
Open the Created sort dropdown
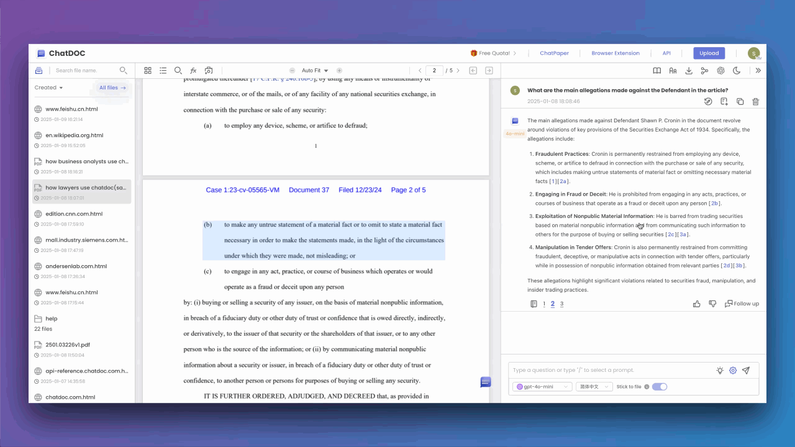click(x=48, y=87)
